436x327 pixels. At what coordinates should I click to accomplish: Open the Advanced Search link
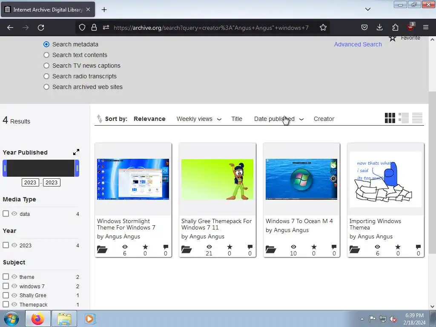point(358,44)
